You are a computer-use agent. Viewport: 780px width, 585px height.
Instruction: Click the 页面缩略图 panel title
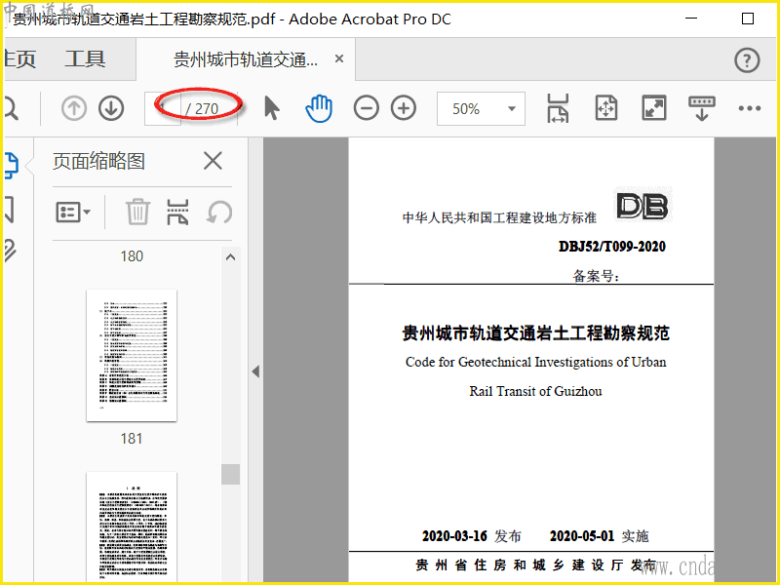tap(98, 161)
